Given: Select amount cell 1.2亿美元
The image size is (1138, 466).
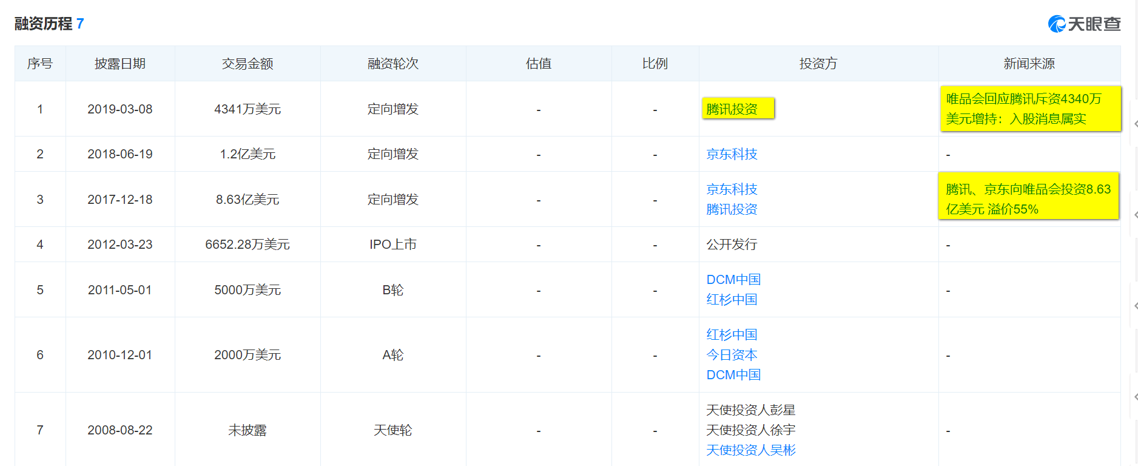Looking at the screenshot, I should (x=247, y=154).
